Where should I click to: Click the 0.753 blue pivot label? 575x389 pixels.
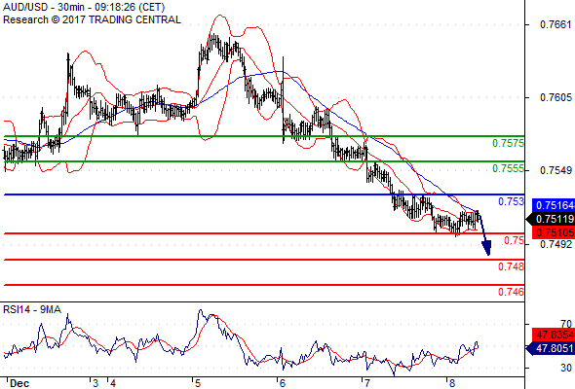tap(511, 201)
